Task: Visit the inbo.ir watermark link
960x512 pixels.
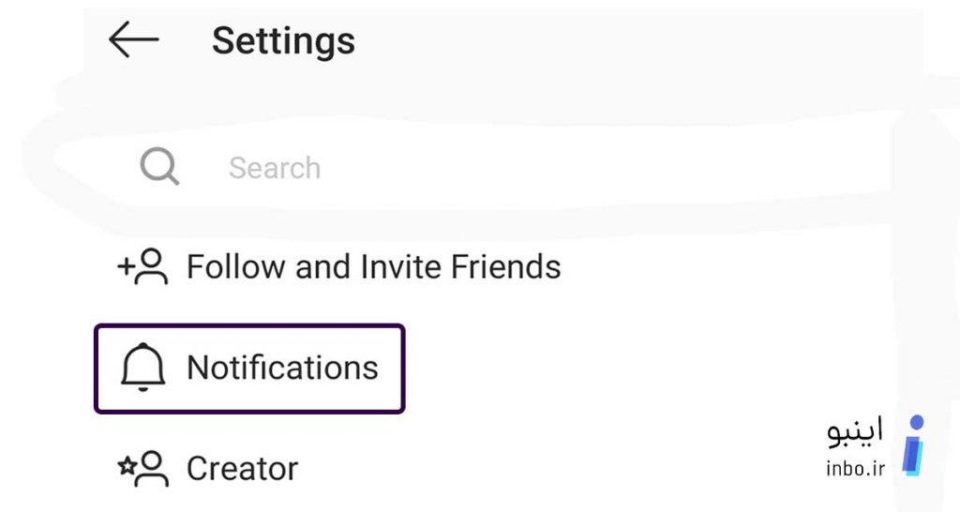Action: (855, 469)
